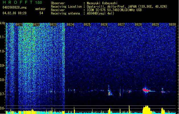Click the HROFFT 1.0.0 title text
The height and width of the screenshot is (114, 179).
coord(22,2)
